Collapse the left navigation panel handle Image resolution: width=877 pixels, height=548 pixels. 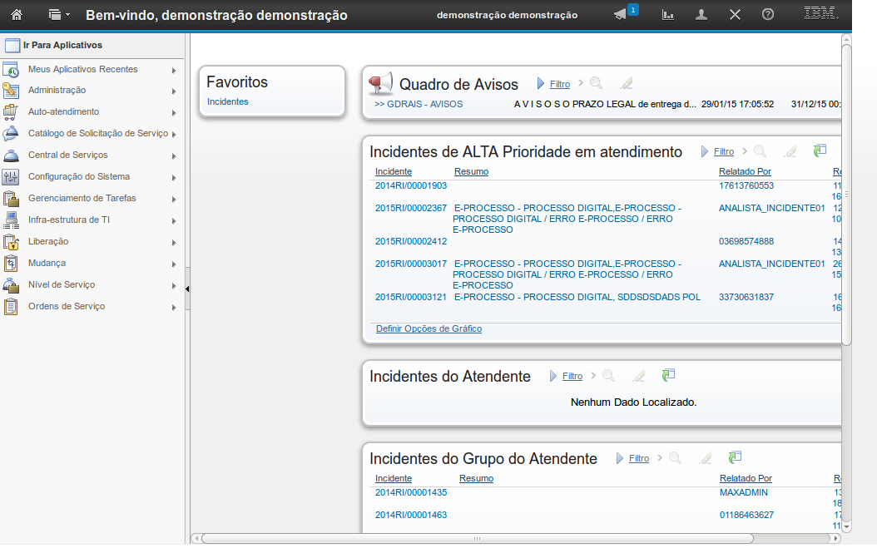pos(187,289)
